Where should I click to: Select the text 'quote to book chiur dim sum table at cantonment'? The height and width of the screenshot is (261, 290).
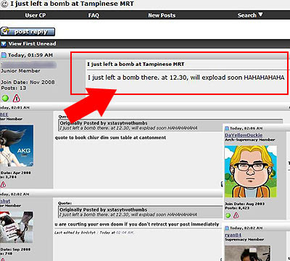(x=110, y=138)
